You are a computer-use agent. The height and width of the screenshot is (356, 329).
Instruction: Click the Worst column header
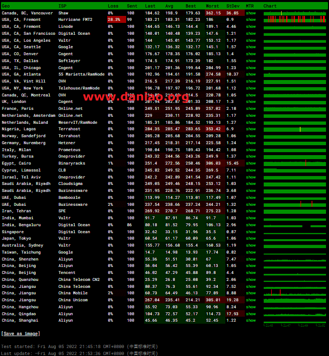click(212, 6)
